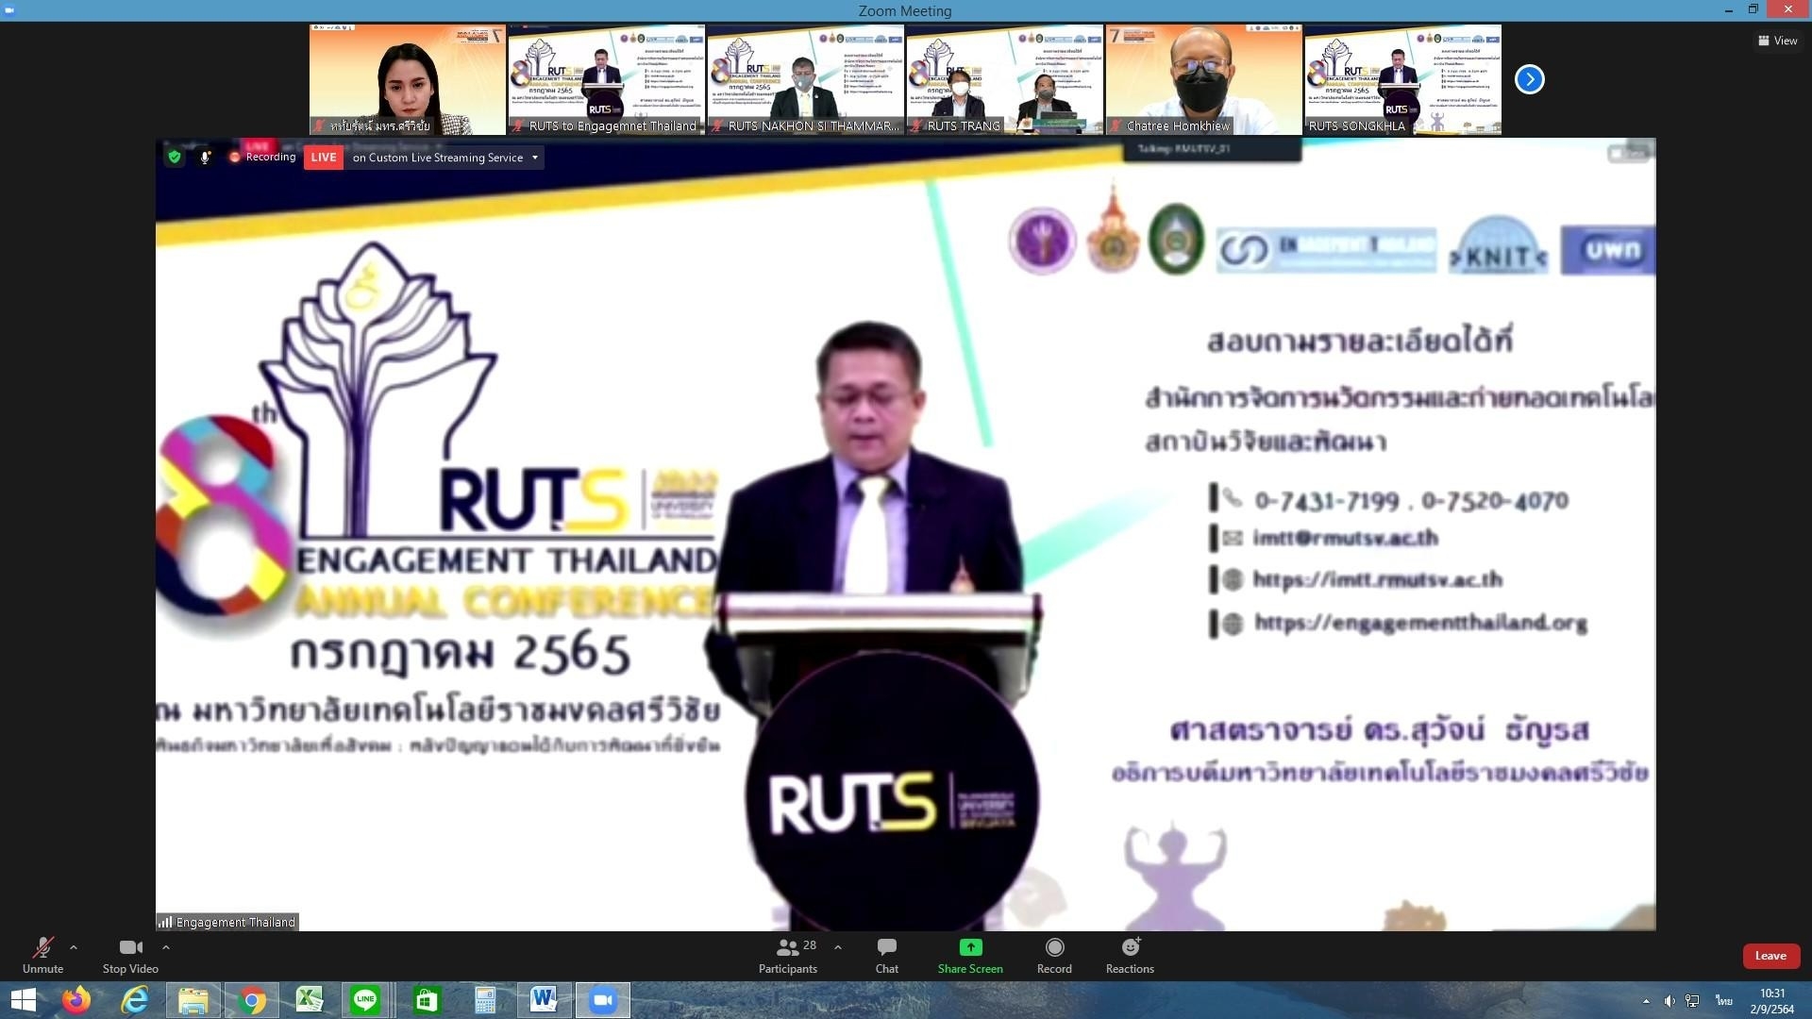Open the taskbar clock and date
This screenshot has height=1019, width=1812.
(x=1772, y=1001)
